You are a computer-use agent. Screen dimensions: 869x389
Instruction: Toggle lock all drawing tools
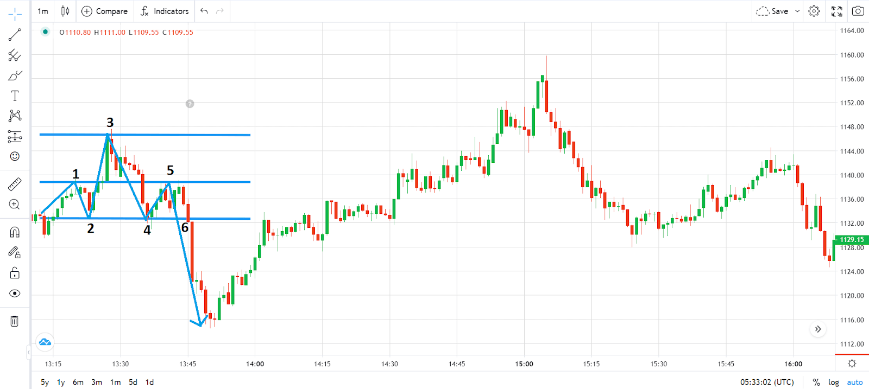click(x=15, y=273)
